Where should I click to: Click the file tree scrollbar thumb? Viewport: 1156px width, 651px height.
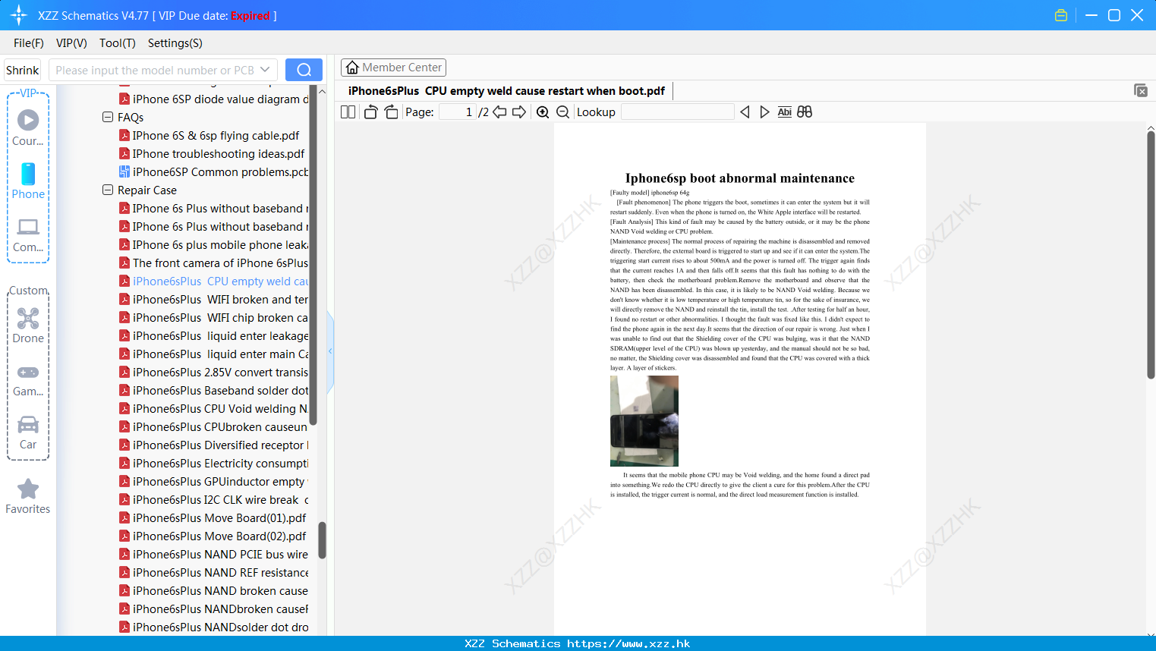pyautogui.click(x=322, y=540)
